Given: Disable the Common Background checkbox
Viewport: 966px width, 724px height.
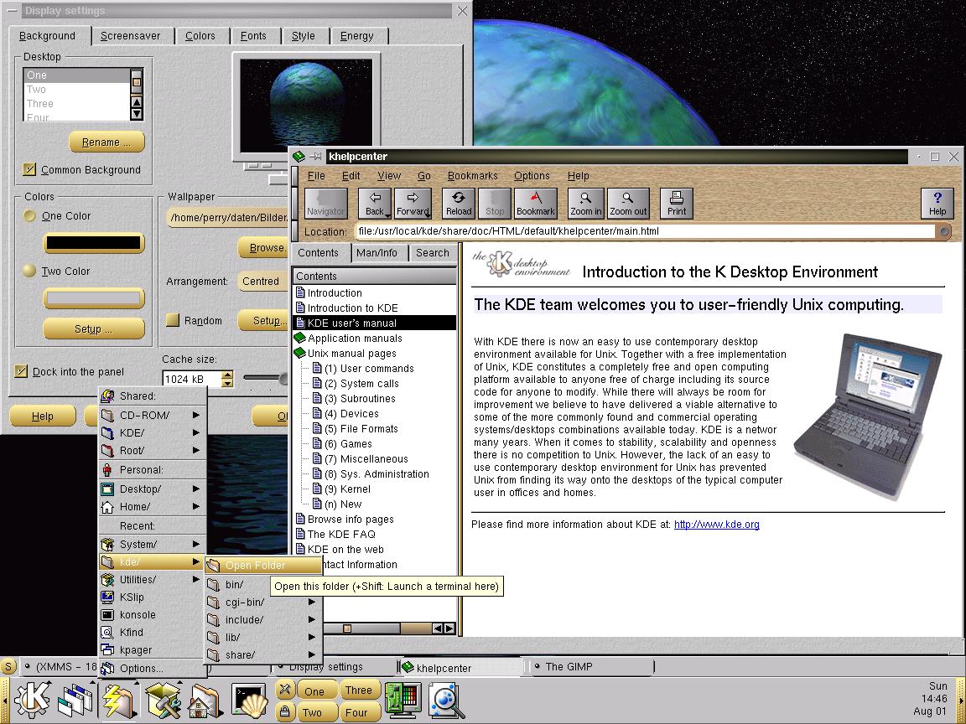Looking at the screenshot, I should pyautogui.click(x=30, y=169).
